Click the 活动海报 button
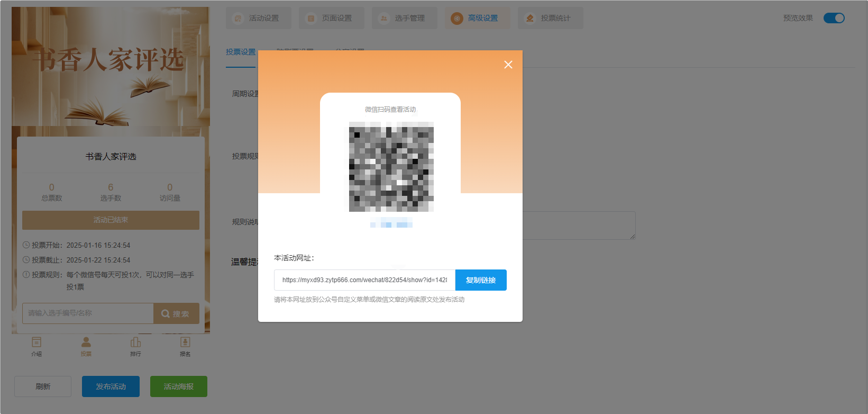Image resolution: width=868 pixels, height=414 pixels. 179,386
